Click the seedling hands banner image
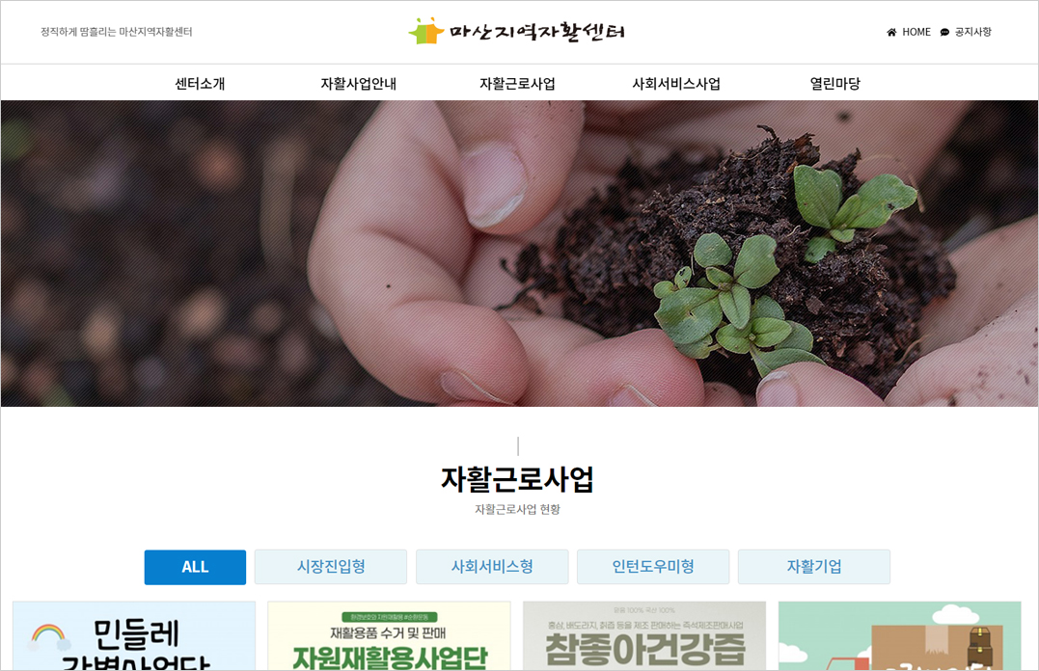 click(x=519, y=254)
